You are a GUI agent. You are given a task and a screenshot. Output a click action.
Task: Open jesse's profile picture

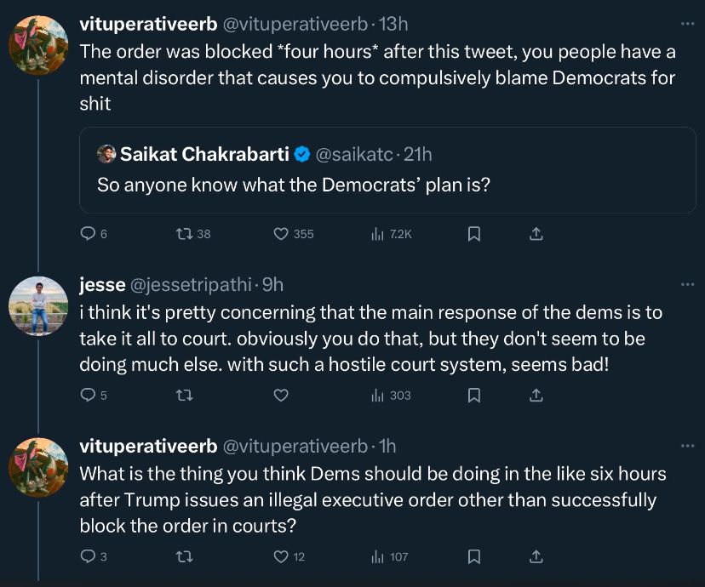click(38, 305)
